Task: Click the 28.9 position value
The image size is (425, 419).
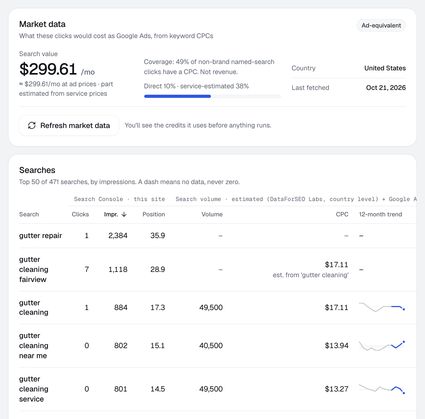Action: pyautogui.click(x=158, y=269)
